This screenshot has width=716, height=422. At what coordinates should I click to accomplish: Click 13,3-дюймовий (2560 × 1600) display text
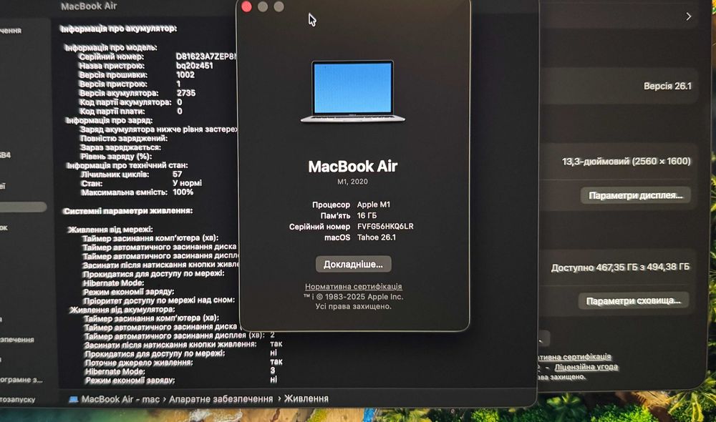pyautogui.click(x=626, y=161)
